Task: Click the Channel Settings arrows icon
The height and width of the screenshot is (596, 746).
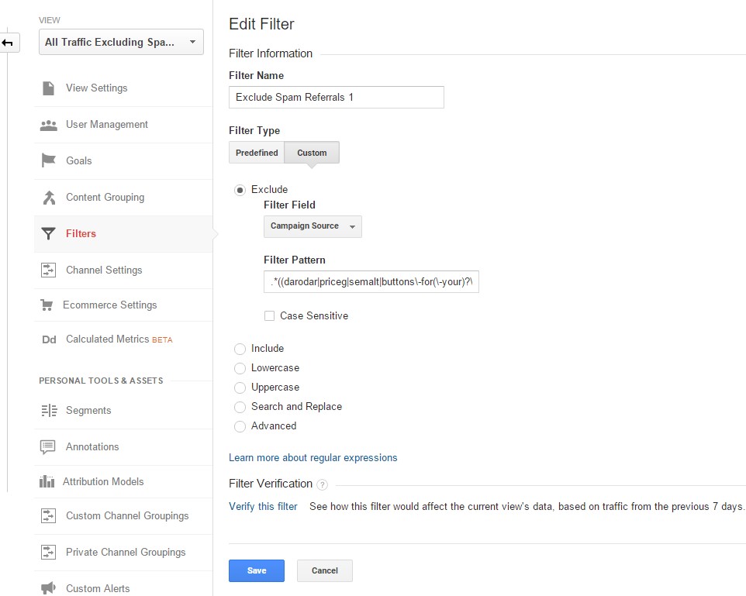Action: click(48, 270)
